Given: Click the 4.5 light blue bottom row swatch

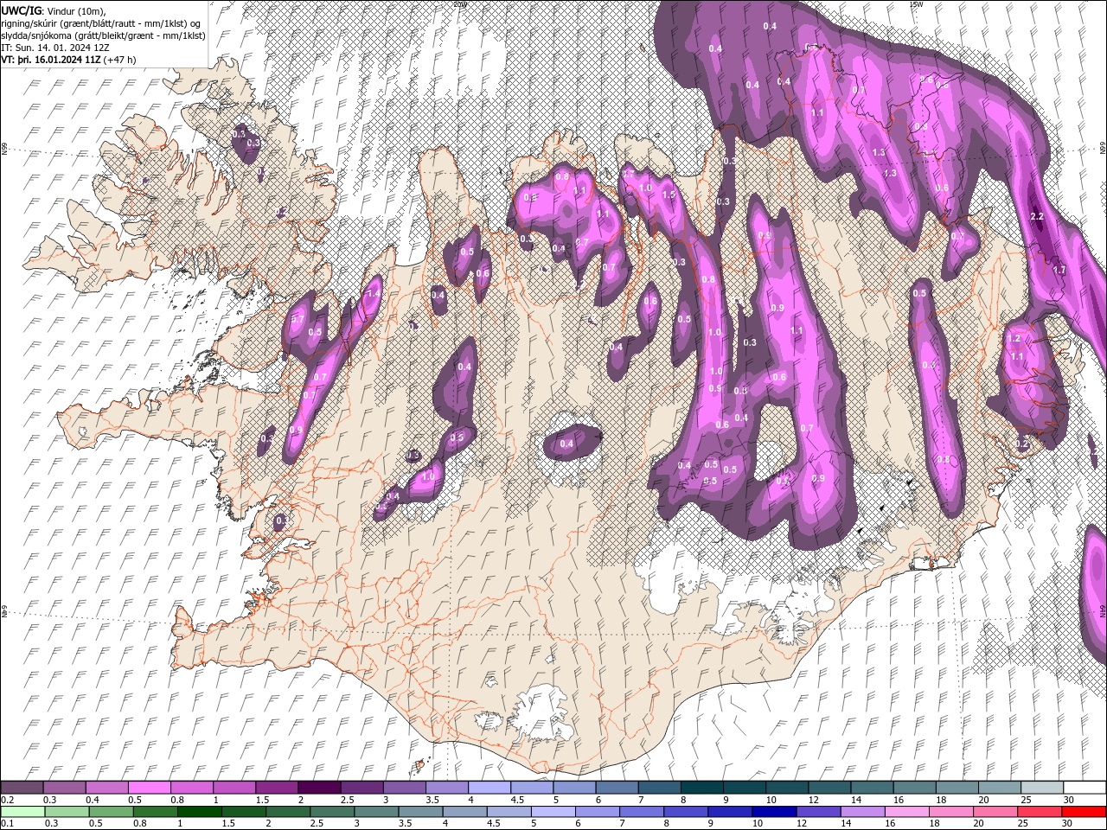Looking at the screenshot, I should [508, 812].
